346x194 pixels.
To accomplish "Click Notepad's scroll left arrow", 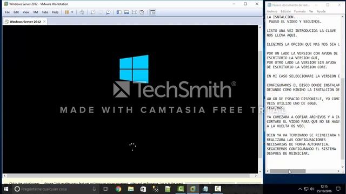I will (x=268, y=171).
